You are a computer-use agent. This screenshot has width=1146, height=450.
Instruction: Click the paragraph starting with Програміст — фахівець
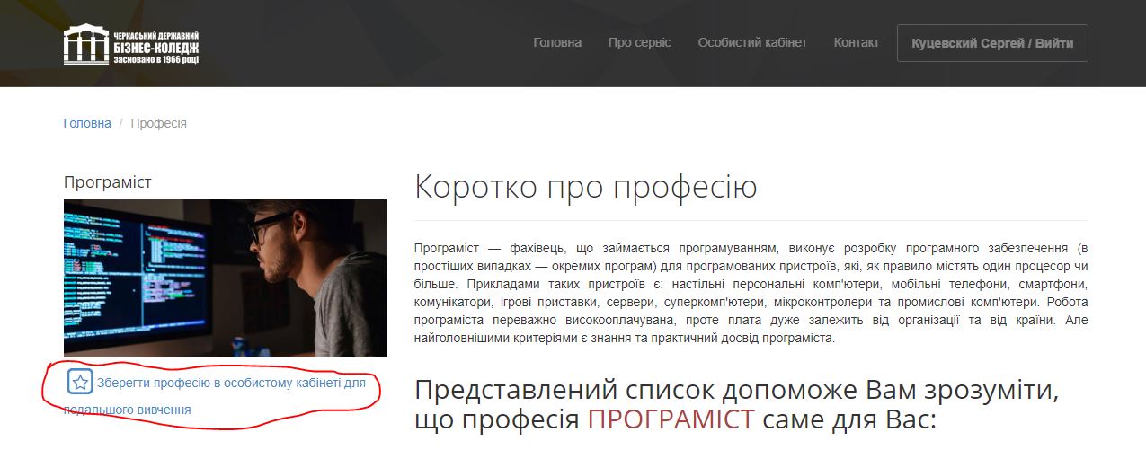click(751, 293)
